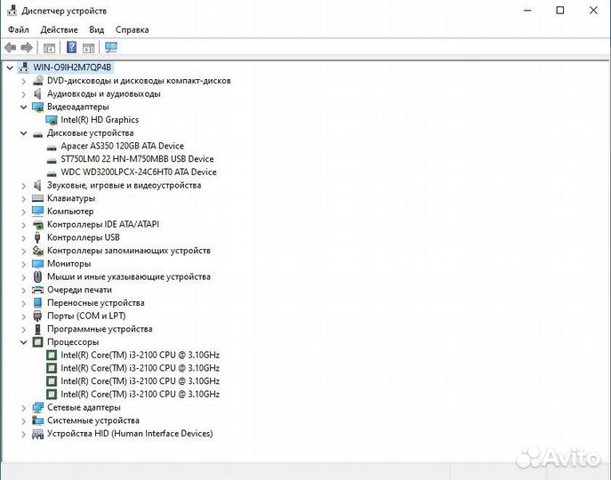The width and height of the screenshot is (611, 480).
Task: Collapse the Процессоры node
Action: click(x=24, y=342)
